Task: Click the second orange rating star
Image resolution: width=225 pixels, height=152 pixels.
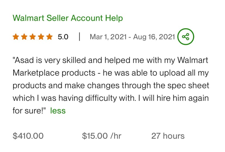Action: click(24, 37)
